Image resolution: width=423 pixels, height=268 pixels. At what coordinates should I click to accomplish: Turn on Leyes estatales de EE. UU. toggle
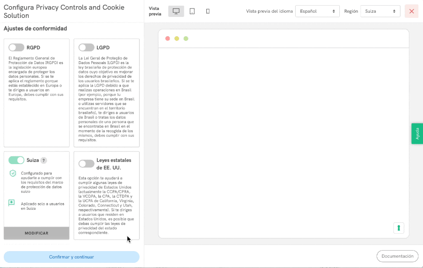click(86, 164)
